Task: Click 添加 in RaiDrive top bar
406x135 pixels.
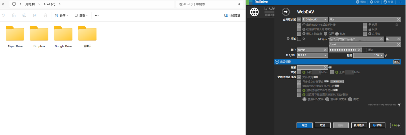Action: point(361,2)
